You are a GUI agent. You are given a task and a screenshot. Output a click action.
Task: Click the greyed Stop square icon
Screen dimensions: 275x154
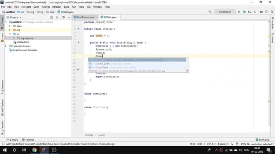point(255,12)
